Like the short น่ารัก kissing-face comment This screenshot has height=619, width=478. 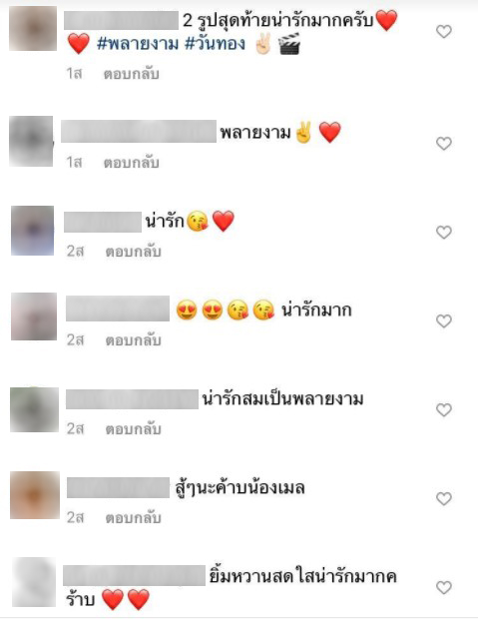click(x=444, y=232)
